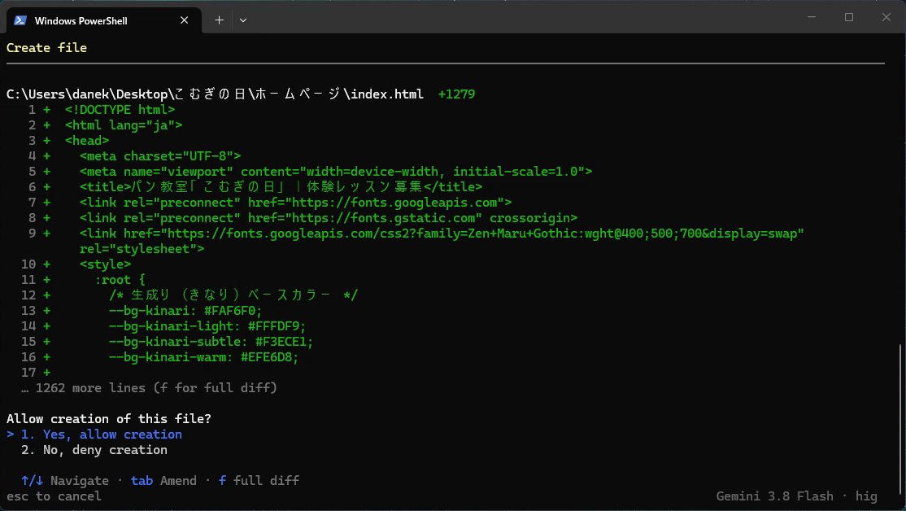Click '--bg-kinari-warm: #EFE6D8;' line

[x=203, y=357]
